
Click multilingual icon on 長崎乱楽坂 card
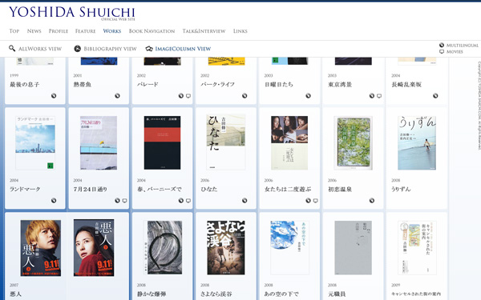435,96
